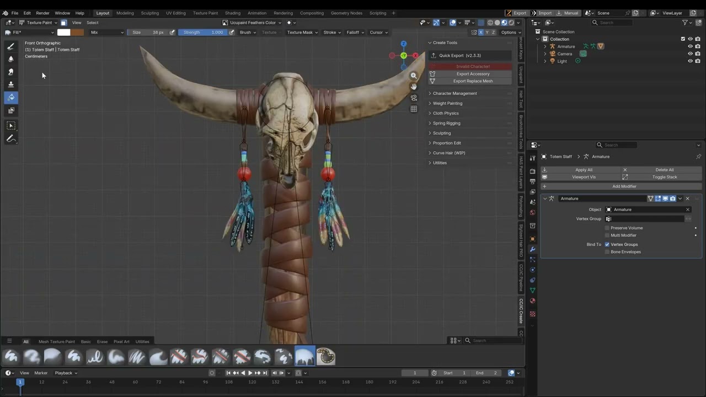Click the brown secondary color swatch
Image resolution: width=706 pixels, height=397 pixels.
click(x=77, y=33)
